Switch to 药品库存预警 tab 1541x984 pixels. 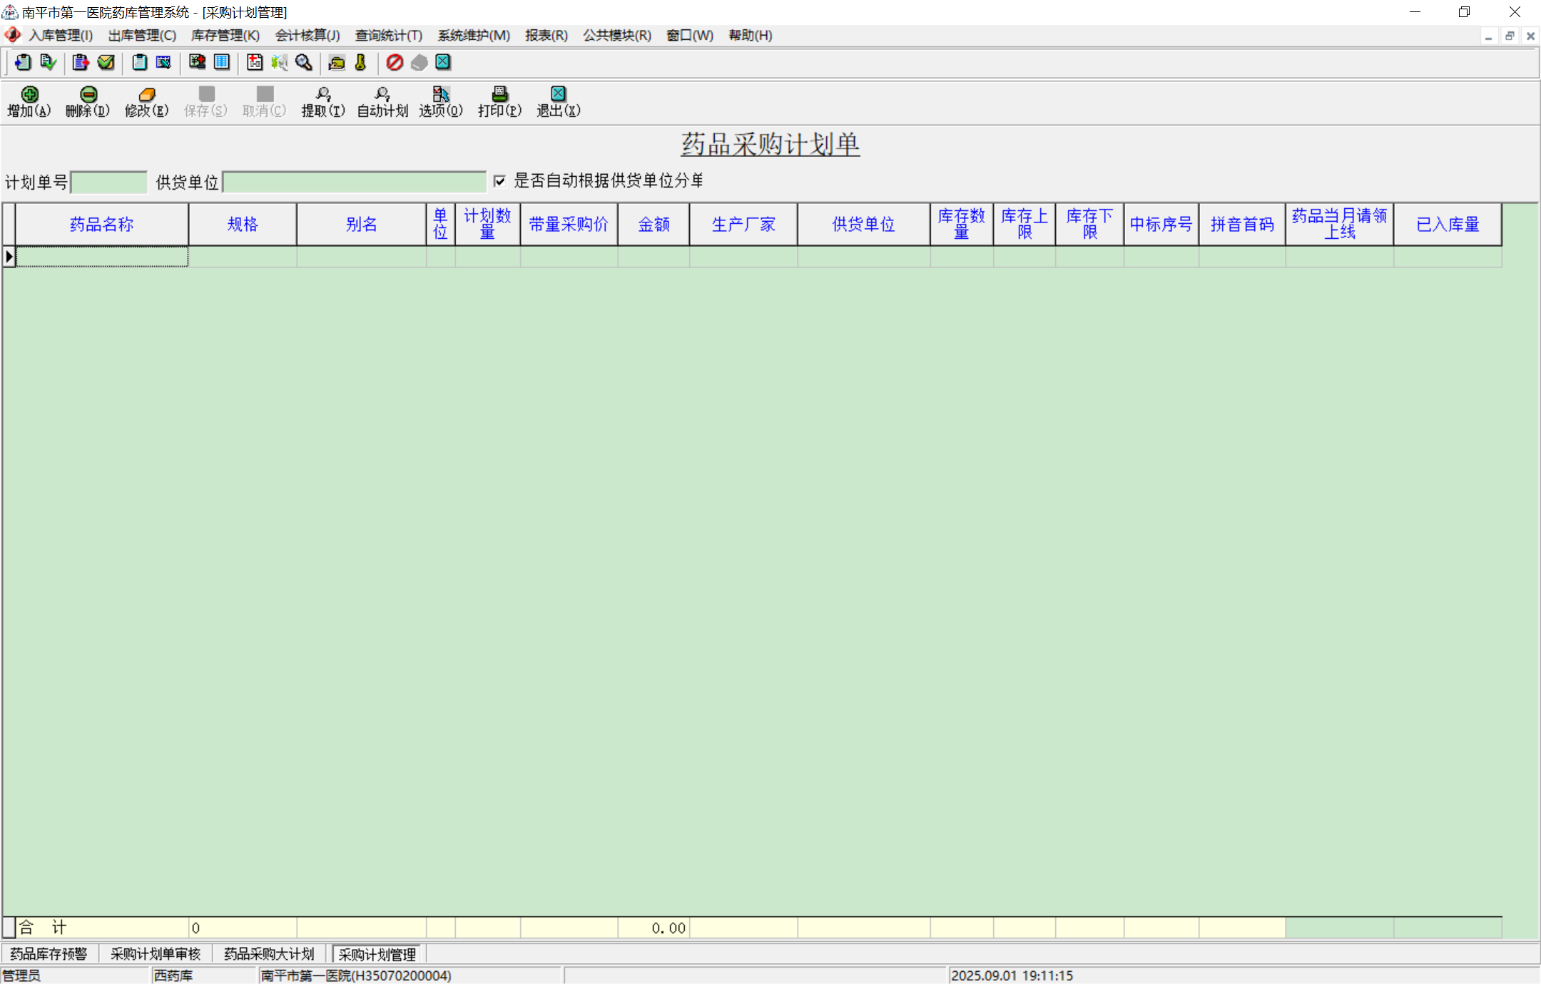pos(49,954)
